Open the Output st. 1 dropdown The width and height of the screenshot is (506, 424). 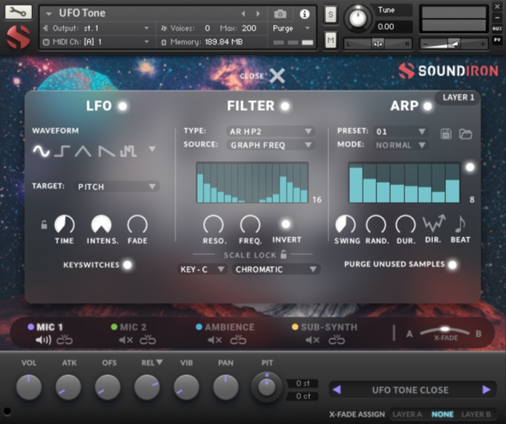[96, 28]
